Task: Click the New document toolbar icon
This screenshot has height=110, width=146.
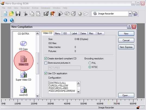Action: 5,14
